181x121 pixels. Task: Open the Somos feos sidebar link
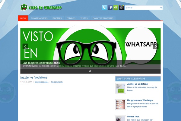tap(133, 116)
